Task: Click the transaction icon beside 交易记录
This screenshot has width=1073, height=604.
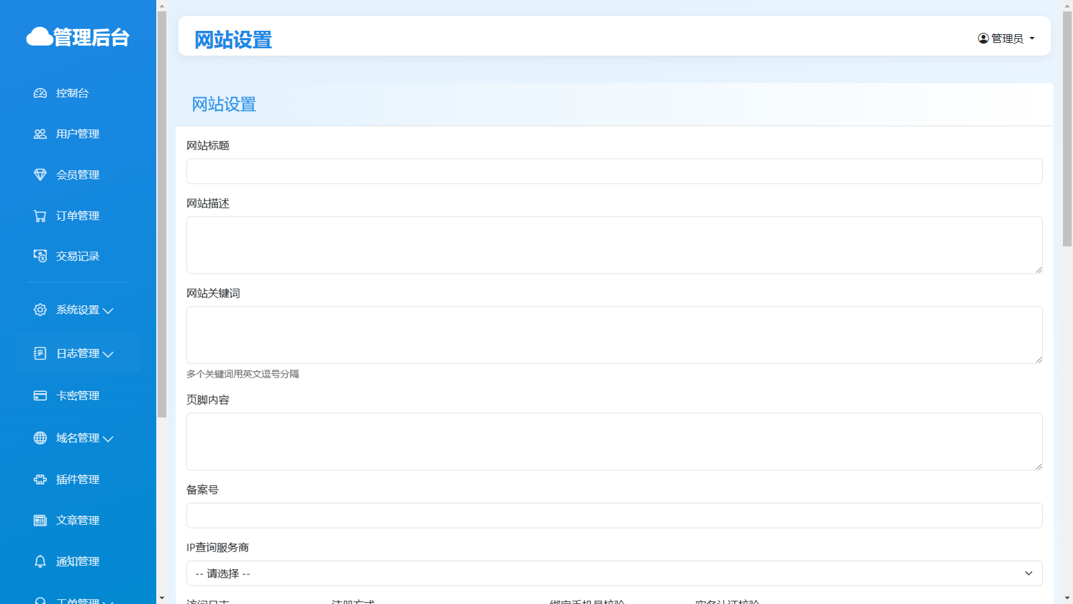Action: [x=40, y=256]
